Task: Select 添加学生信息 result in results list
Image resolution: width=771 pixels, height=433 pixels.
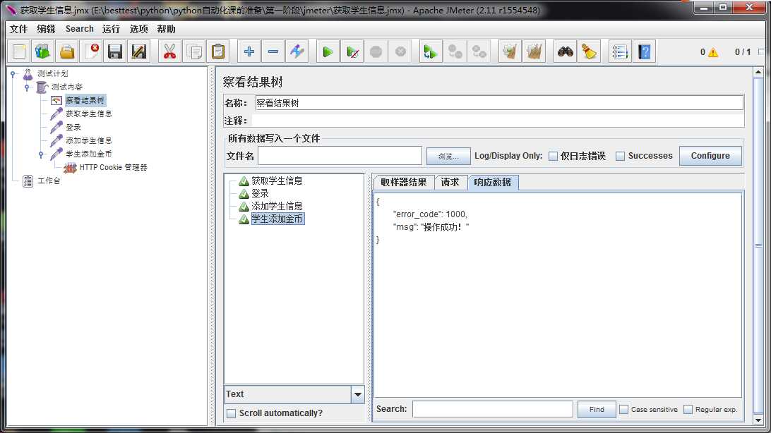Action: tap(277, 206)
